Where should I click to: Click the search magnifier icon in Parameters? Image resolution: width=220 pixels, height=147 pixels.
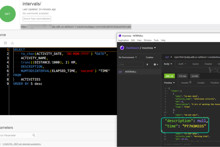click(x=34, y=135)
